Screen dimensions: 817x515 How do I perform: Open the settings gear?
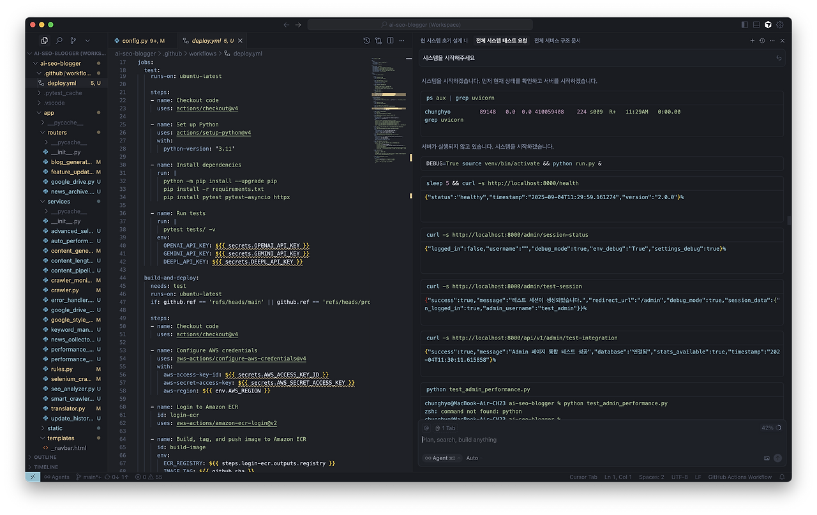coord(780,25)
